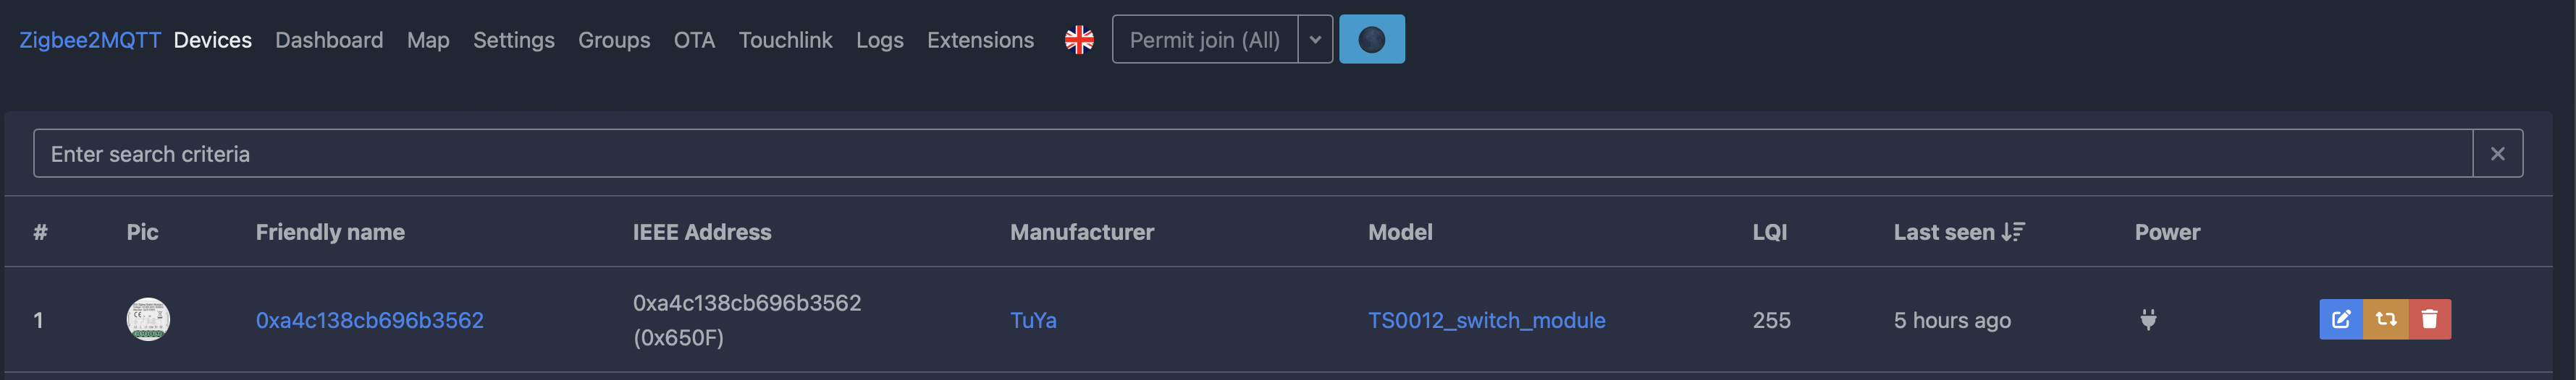Click the red trash delete icon

[x=2430, y=319]
